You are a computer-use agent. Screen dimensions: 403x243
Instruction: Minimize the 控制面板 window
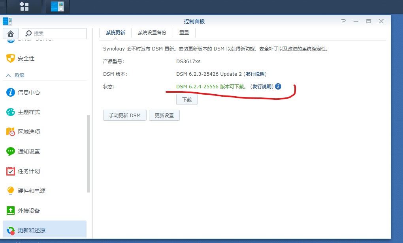[x=356, y=21]
